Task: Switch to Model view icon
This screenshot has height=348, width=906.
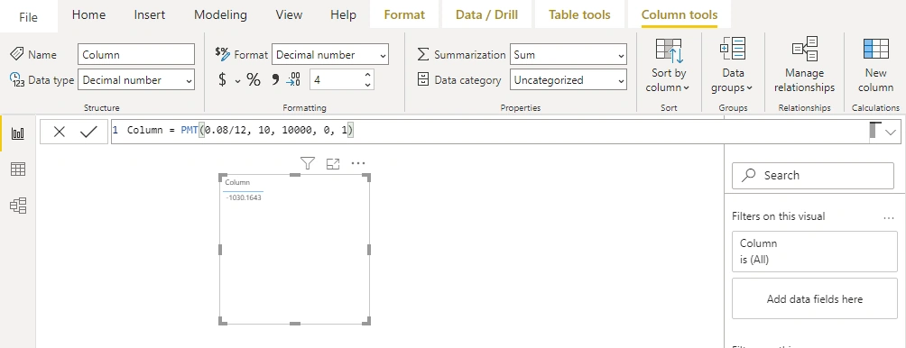Action: point(18,206)
